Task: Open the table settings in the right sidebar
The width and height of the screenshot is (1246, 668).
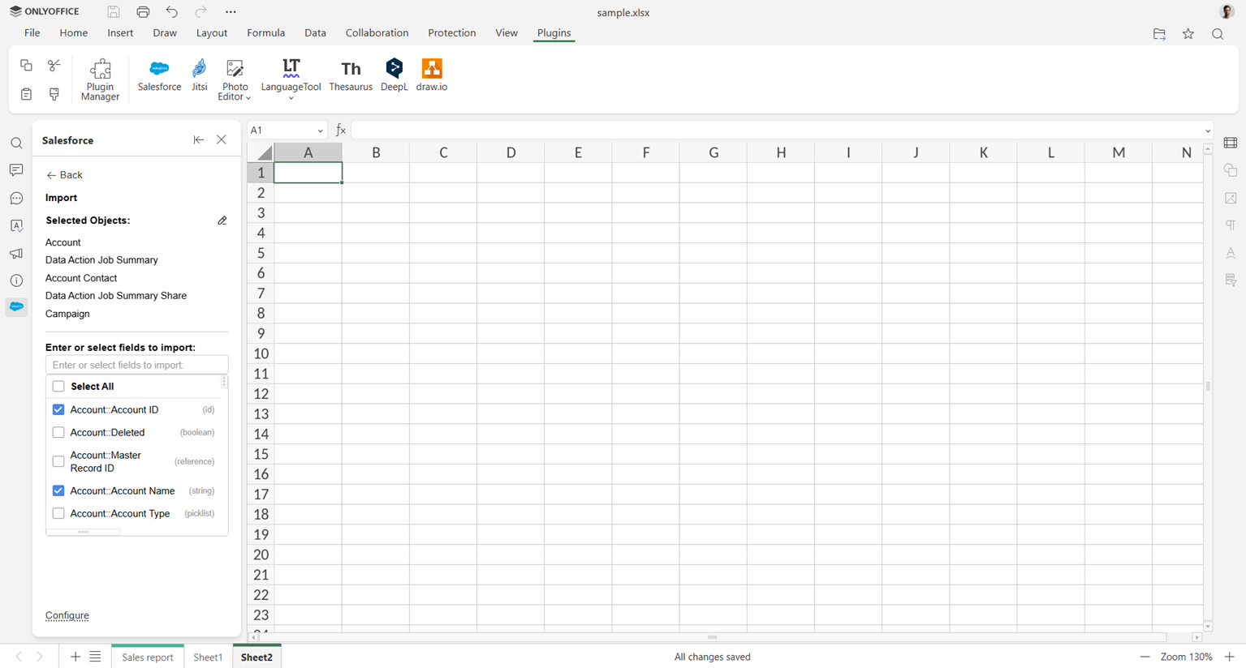Action: [x=1231, y=143]
